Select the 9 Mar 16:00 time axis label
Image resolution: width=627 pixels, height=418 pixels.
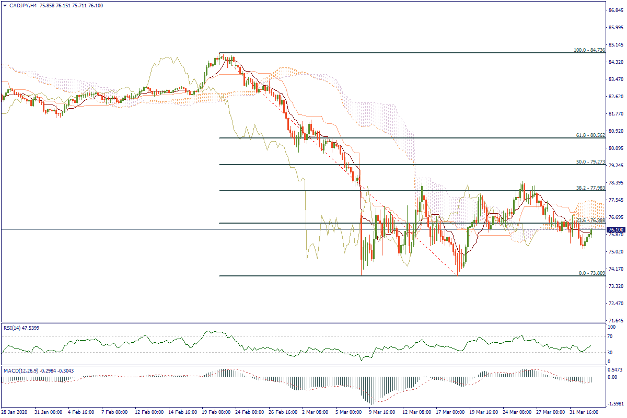[x=383, y=412]
